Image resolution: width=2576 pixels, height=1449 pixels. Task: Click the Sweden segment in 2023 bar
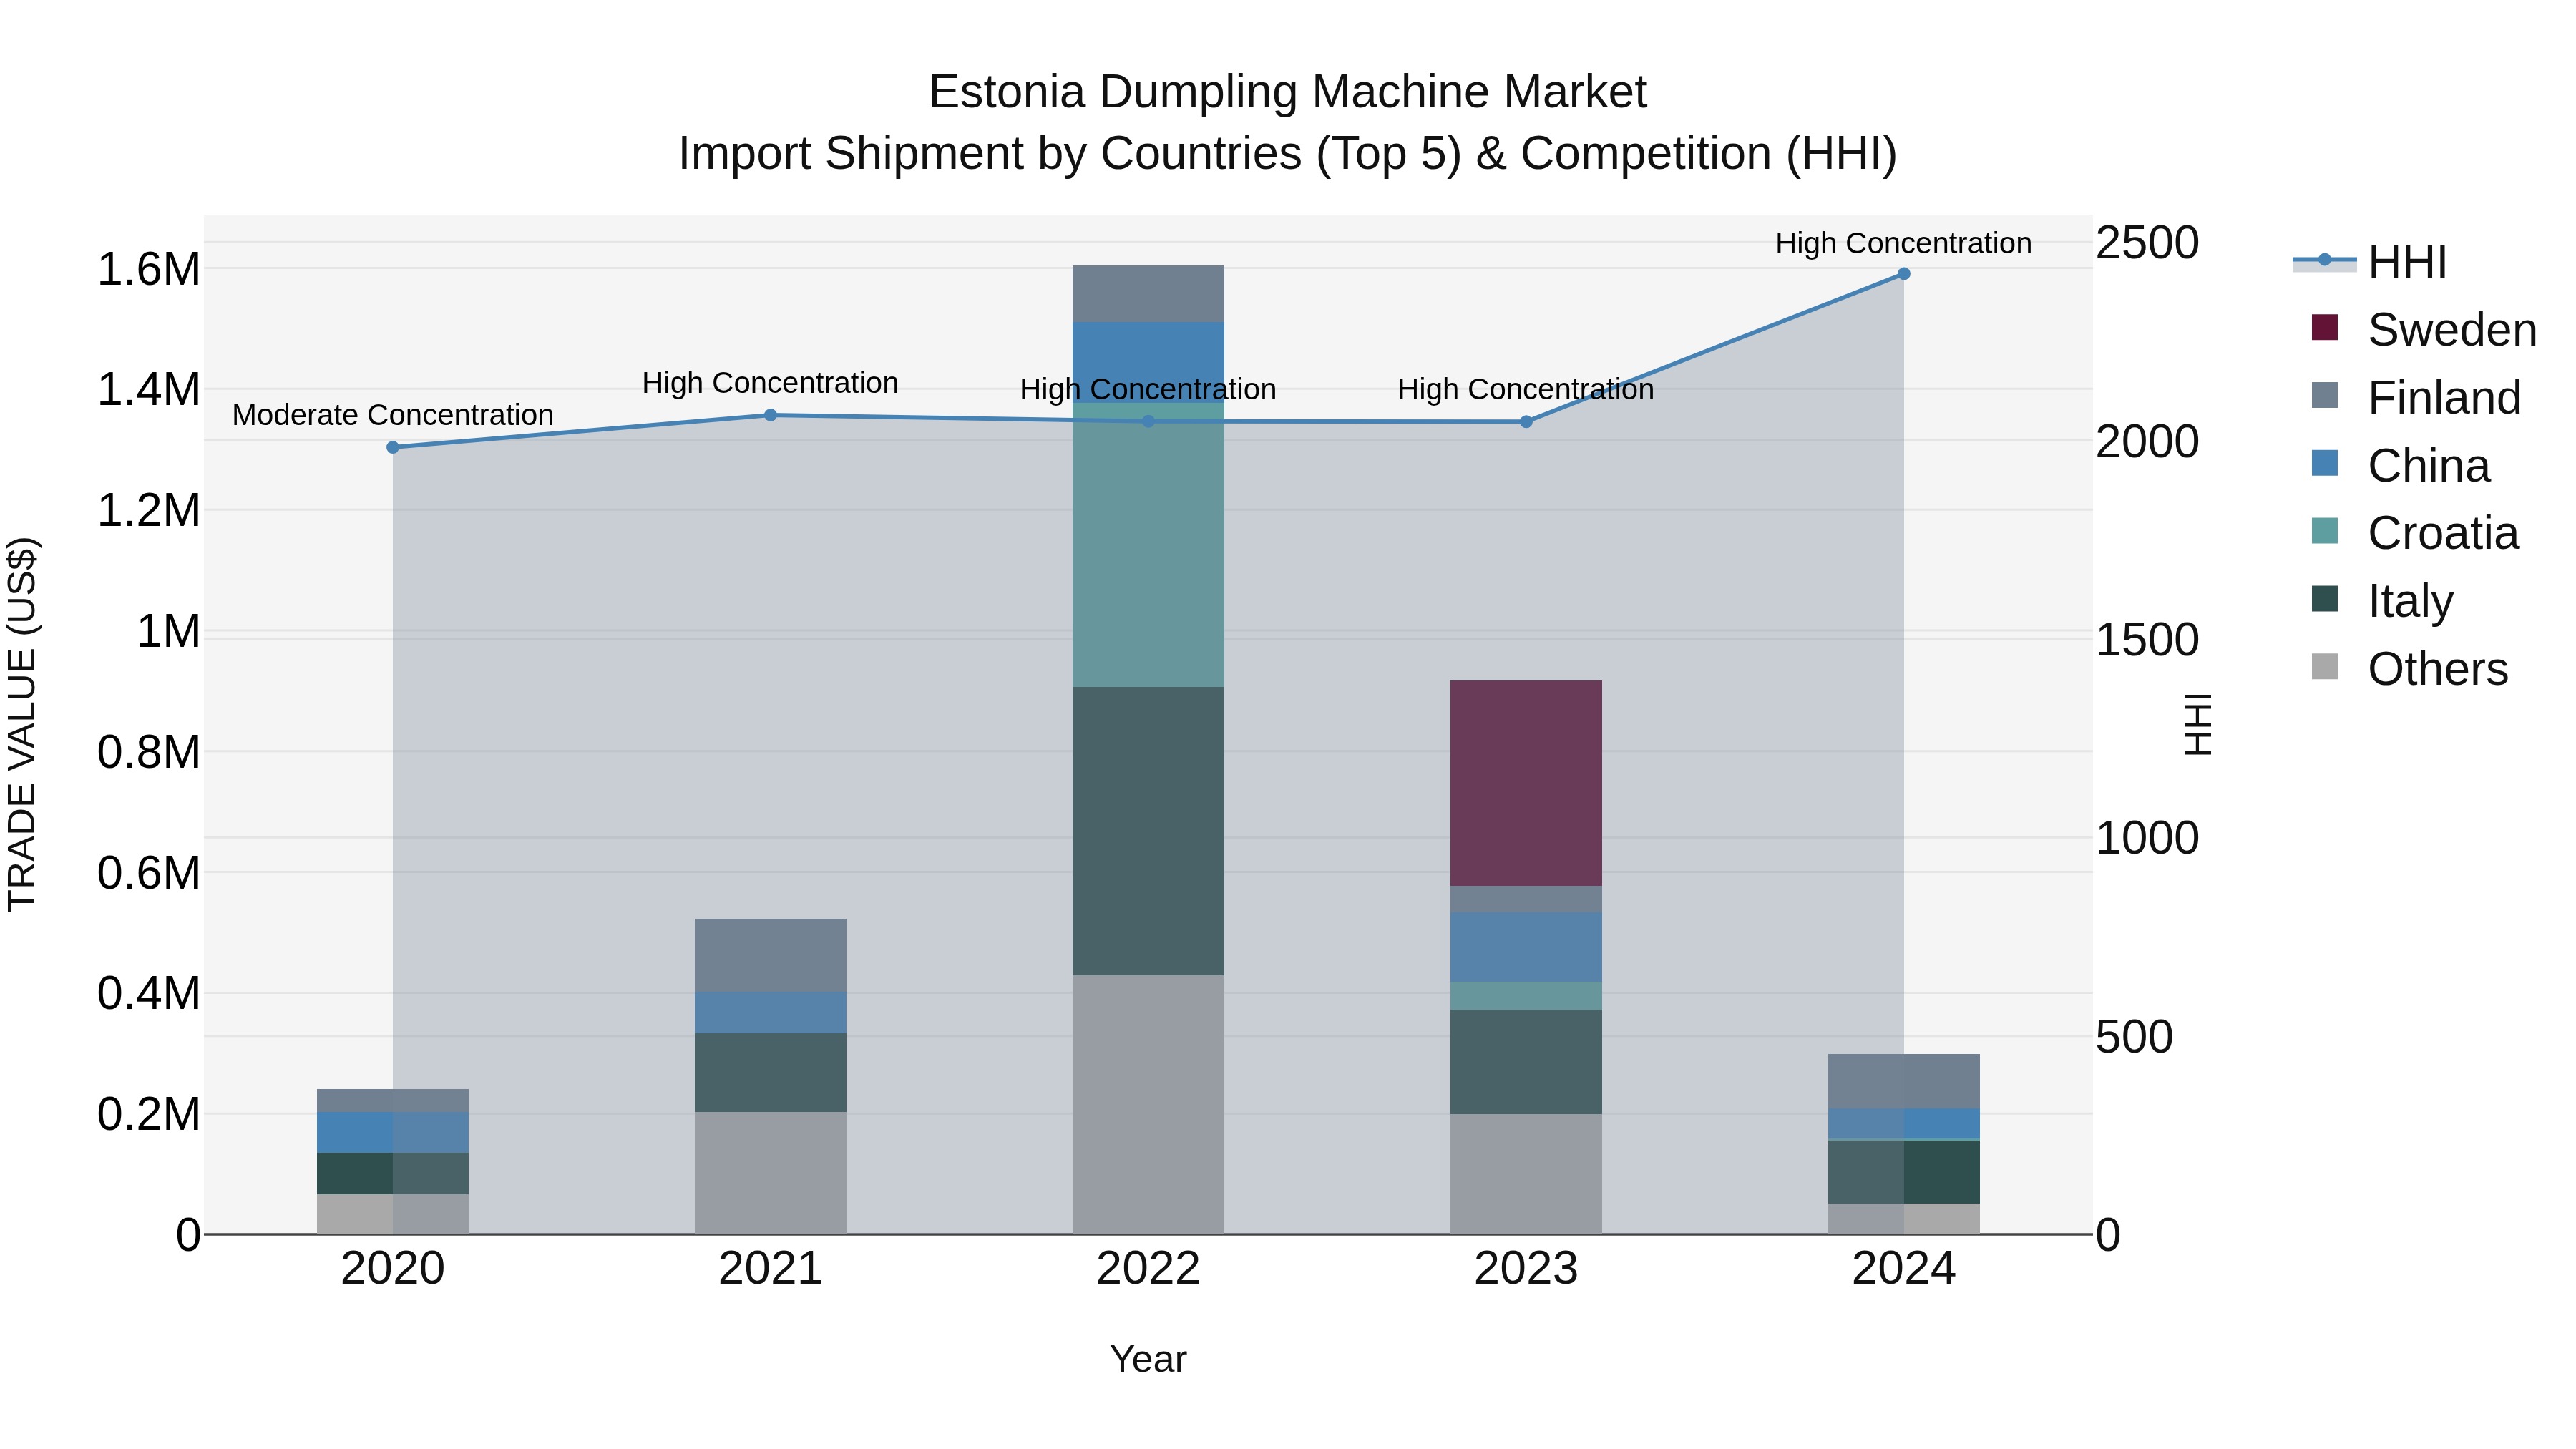tap(1526, 783)
